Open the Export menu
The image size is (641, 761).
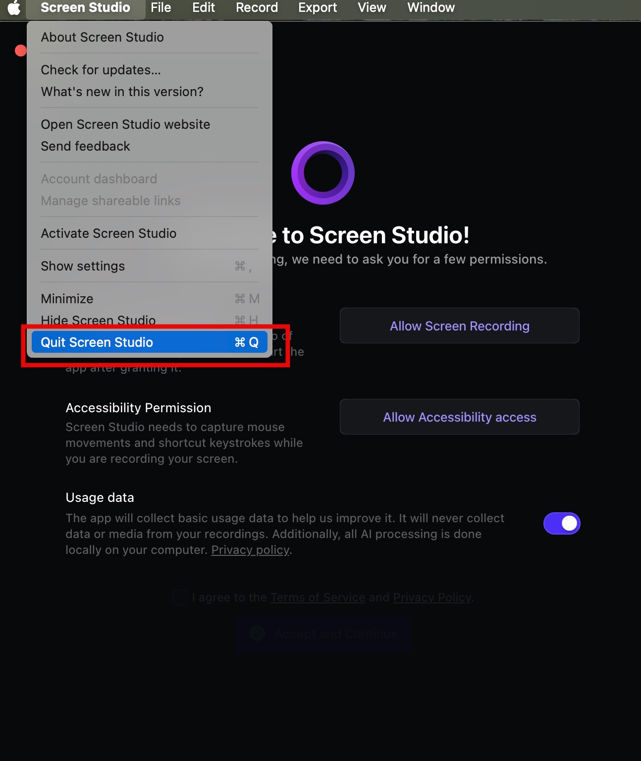point(318,8)
